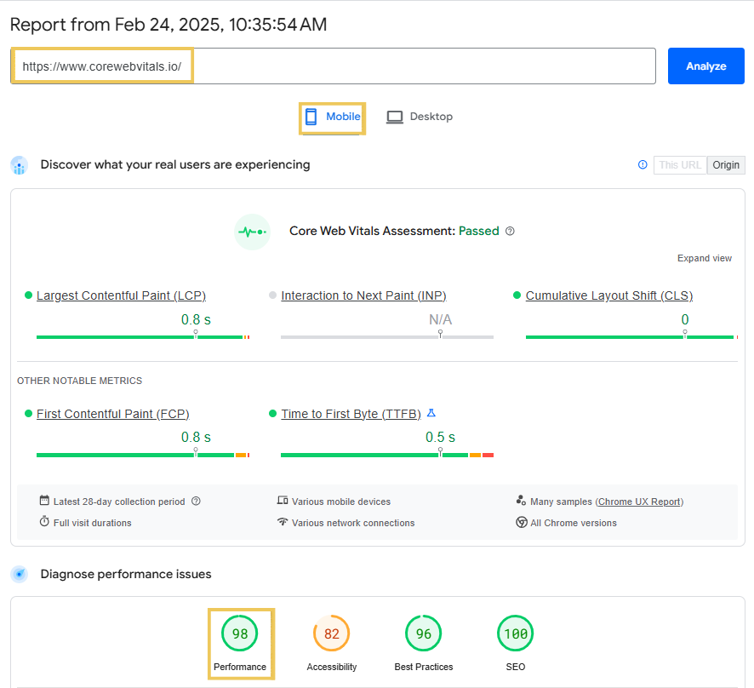Click 'Various network connections' text

pyautogui.click(x=353, y=523)
